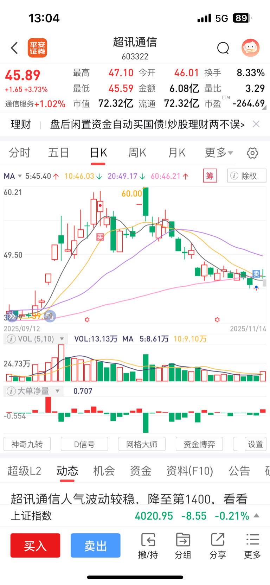Viewport: 270px width, 585px height.
Task: Open the 公告 tab
Action: [239, 471]
